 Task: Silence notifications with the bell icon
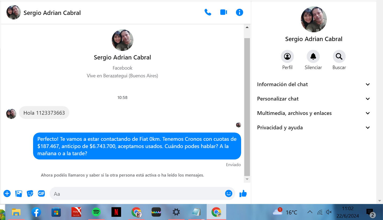coord(313,57)
